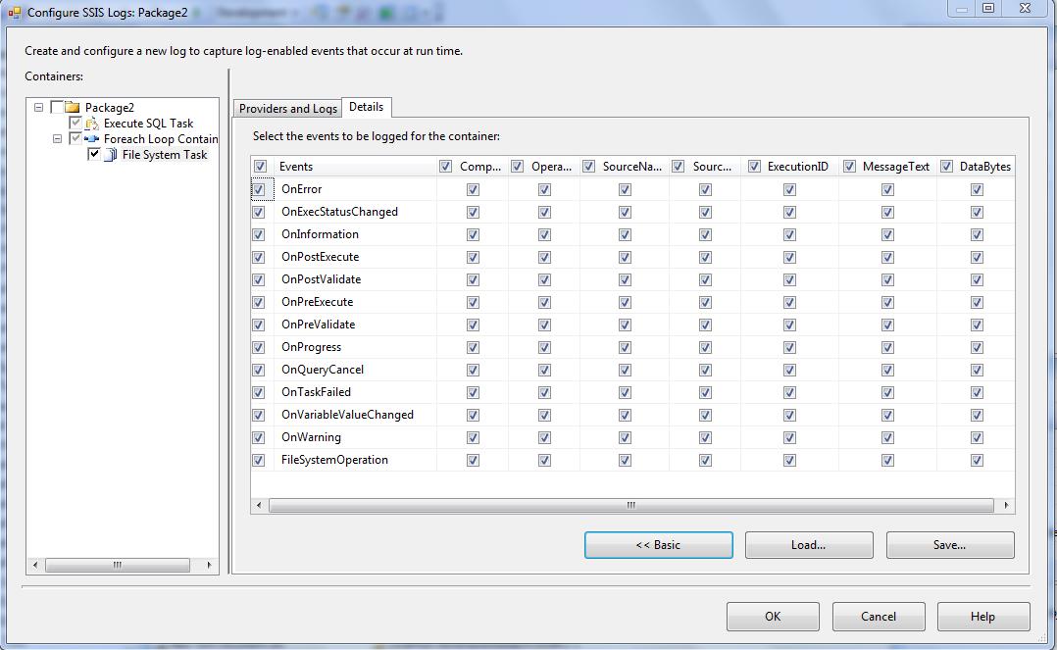Click the Save... button
The height and width of the screenshot is (650, 1057).
pos(949,545)
